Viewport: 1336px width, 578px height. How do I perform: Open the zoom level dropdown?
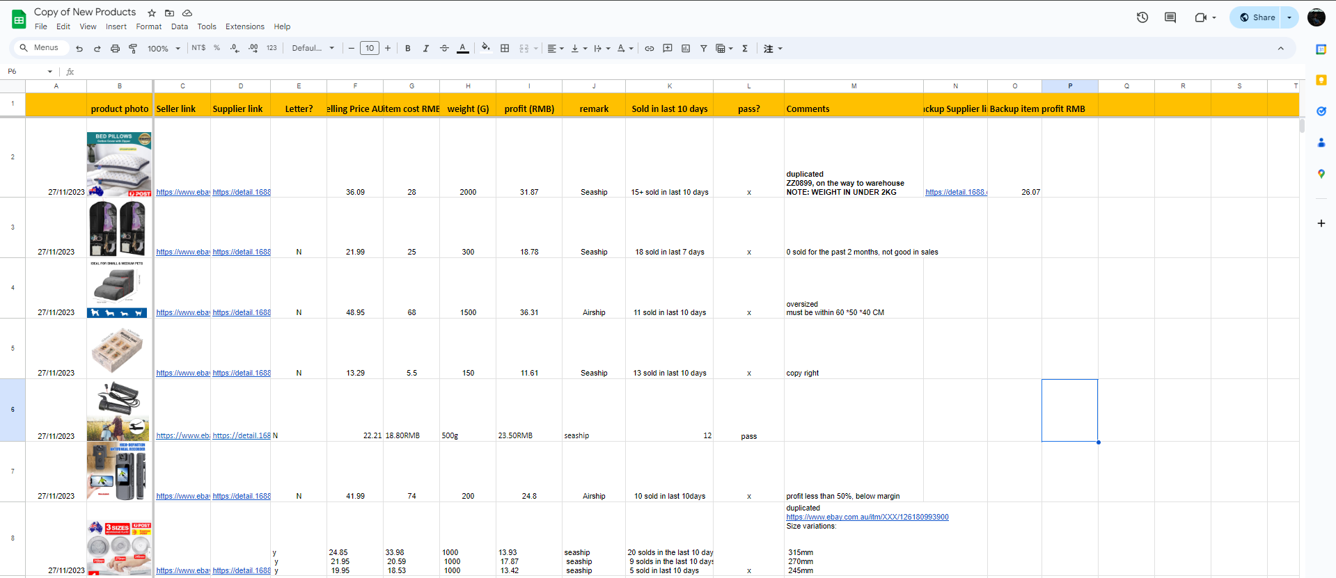pyautogui.click(x=164, y=49)
